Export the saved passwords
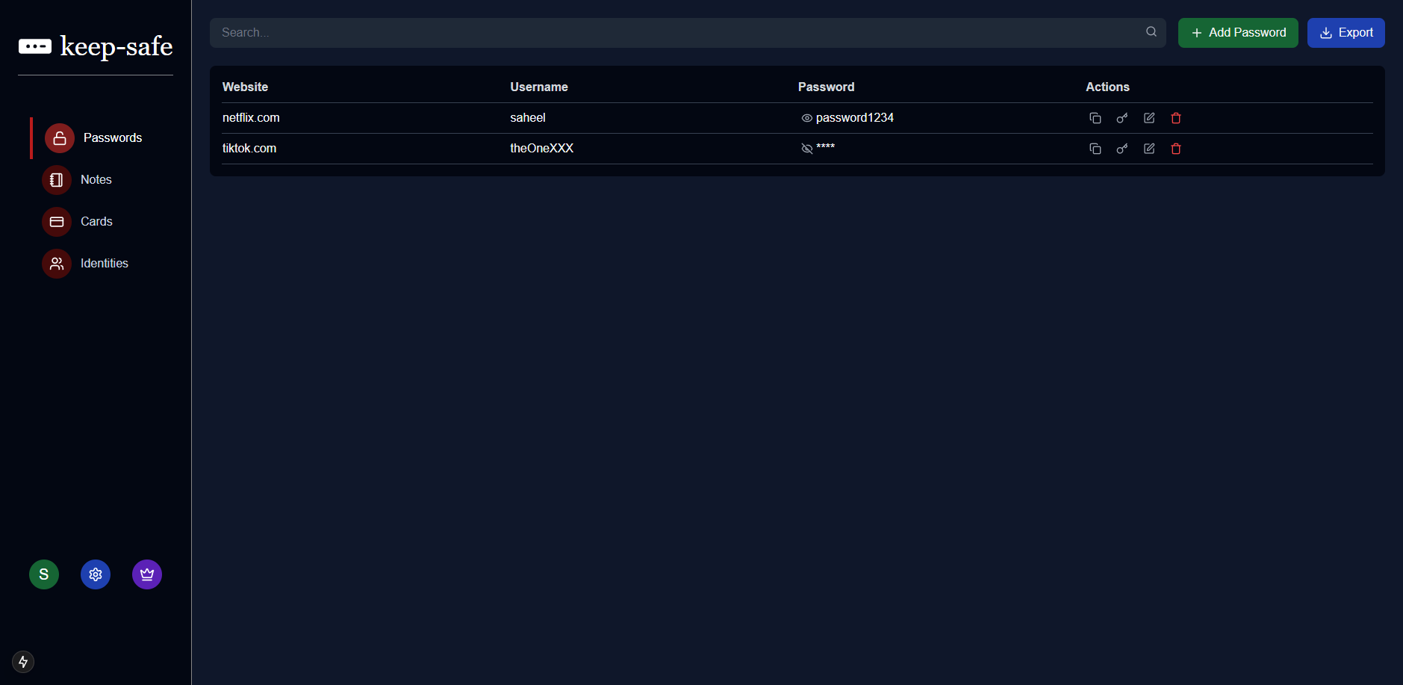This screenshot has width=1403, height=685. 1346,33
